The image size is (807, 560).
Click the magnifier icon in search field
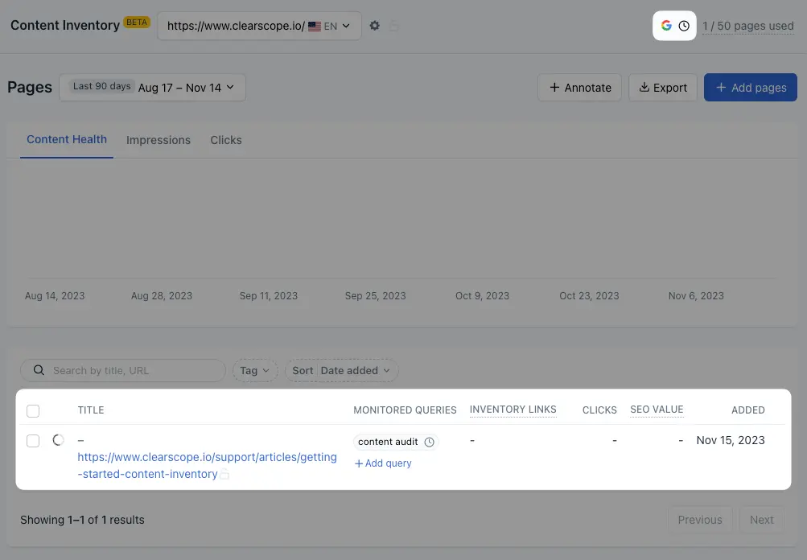tap(39, 370)
